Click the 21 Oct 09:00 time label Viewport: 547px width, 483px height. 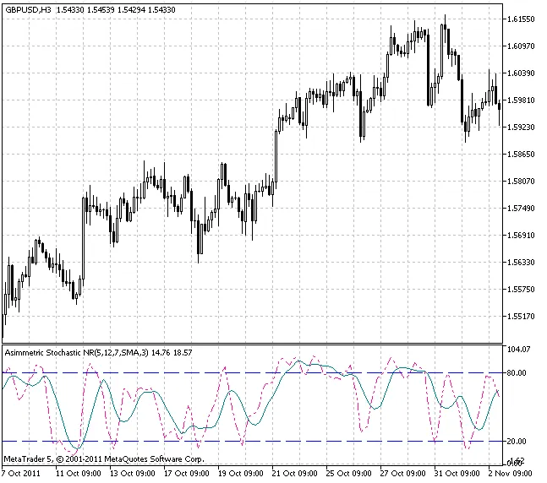tap(298, 473)
